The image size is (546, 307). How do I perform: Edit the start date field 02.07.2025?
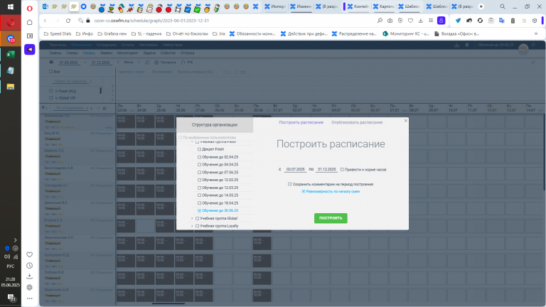pyautogui.click(x=295, y=169)
